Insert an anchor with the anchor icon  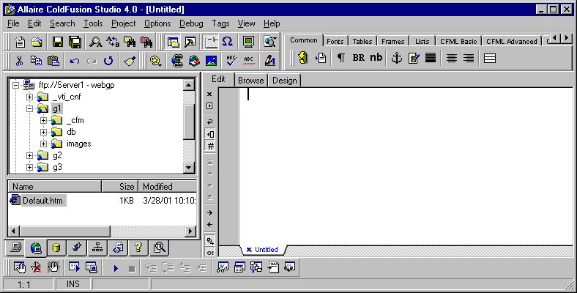pyautogui.click(x=396, y=58)
